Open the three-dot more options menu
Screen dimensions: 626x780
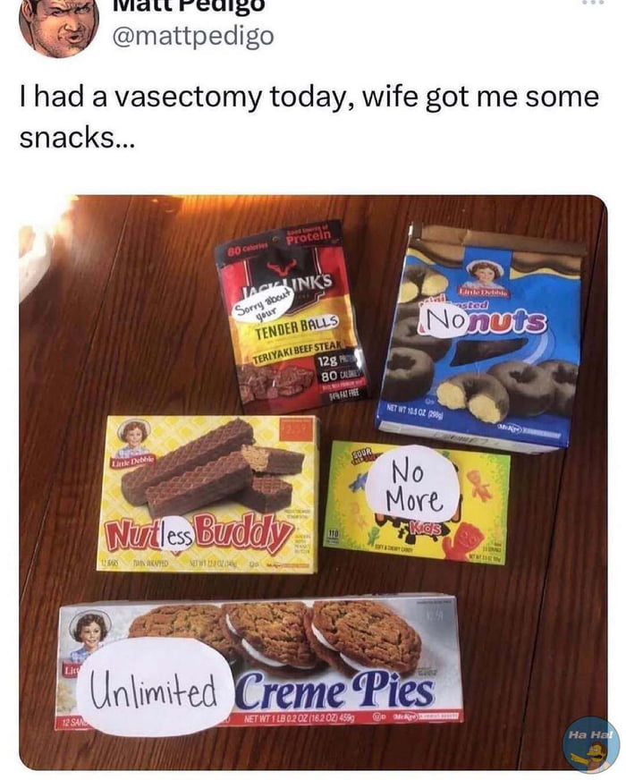pyautogui.click(x=594, y=3)
